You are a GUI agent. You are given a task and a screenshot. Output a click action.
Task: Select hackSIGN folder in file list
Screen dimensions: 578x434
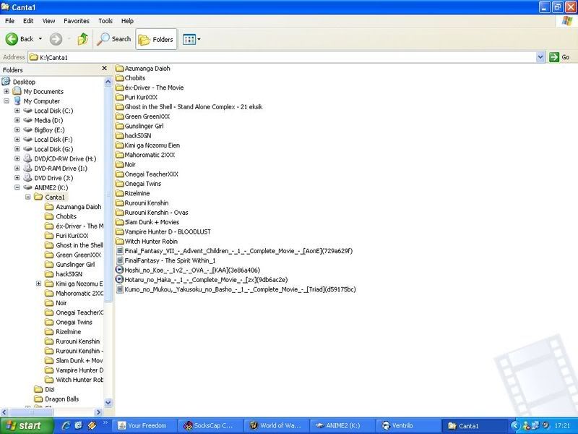pyautogui.click(x=133, y=135)
